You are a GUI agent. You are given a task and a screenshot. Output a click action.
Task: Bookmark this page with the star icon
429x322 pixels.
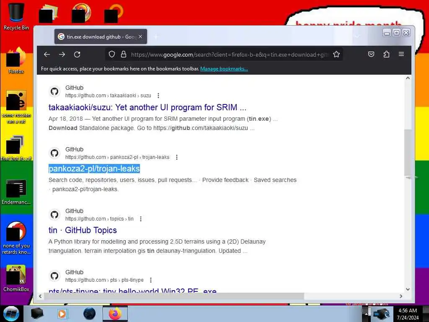click(x=336, y=54)
